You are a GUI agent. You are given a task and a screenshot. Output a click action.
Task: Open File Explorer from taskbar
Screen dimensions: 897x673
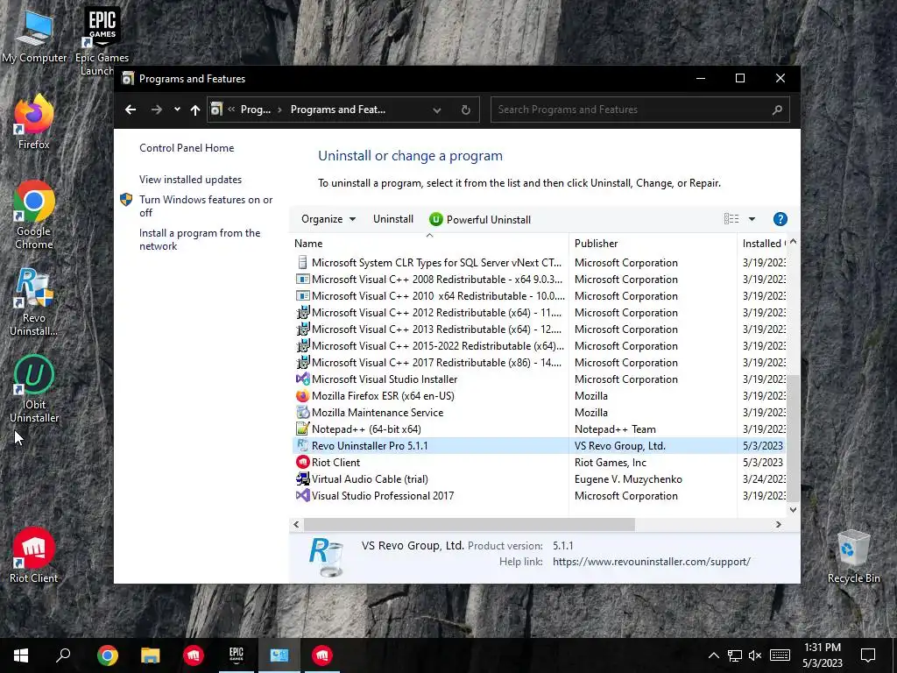(151, 655)
